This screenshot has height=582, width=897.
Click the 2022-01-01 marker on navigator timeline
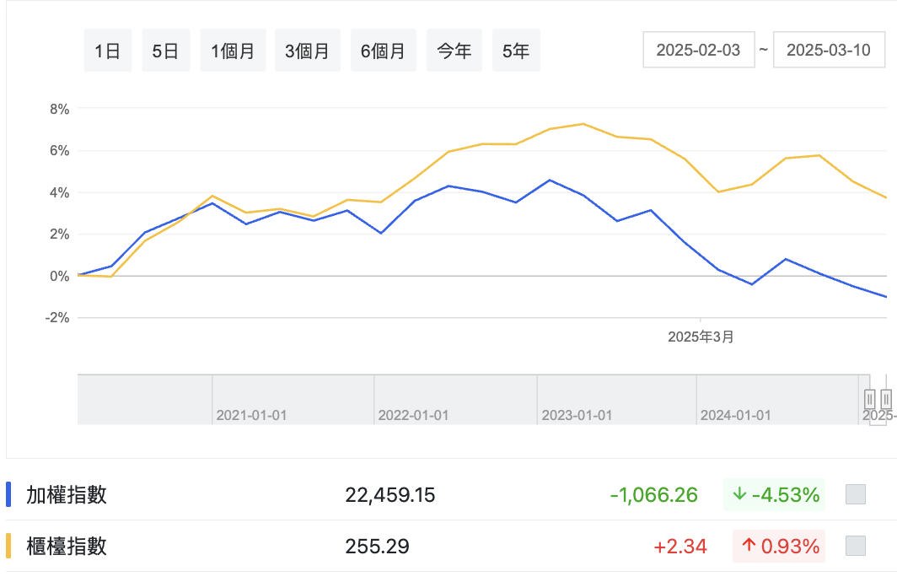pos(413,415)
